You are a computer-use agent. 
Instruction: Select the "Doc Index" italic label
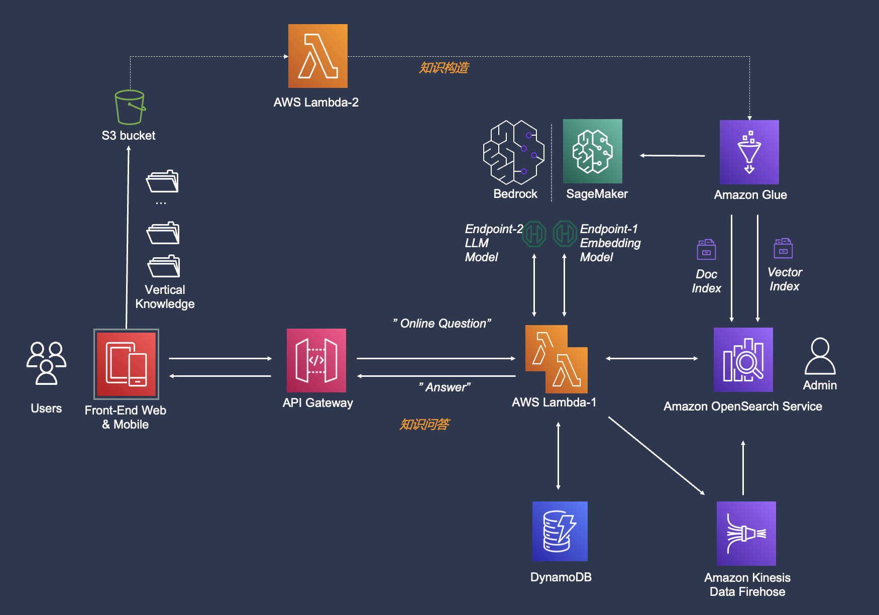(x=706, y=281)
